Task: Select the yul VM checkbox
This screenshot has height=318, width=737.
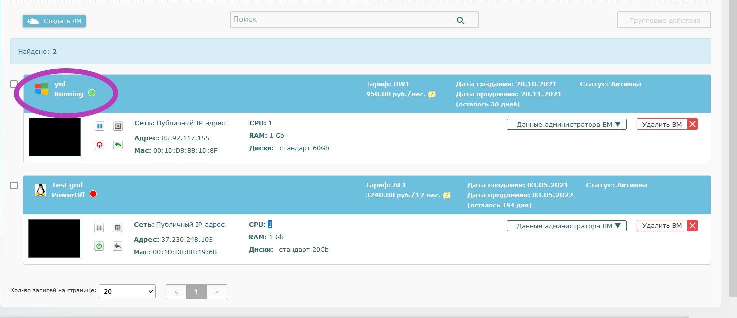Action: pos(14,84)
